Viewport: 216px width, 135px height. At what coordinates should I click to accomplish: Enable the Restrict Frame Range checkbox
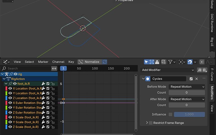tap(151, 123)
